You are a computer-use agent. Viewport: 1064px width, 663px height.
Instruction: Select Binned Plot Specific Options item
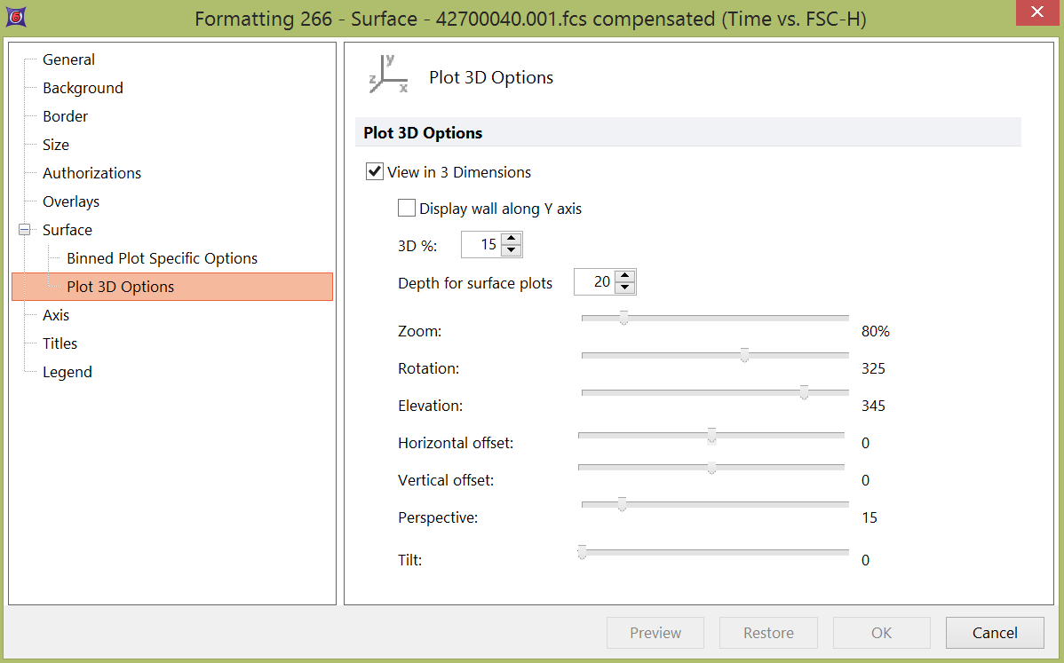162,258
